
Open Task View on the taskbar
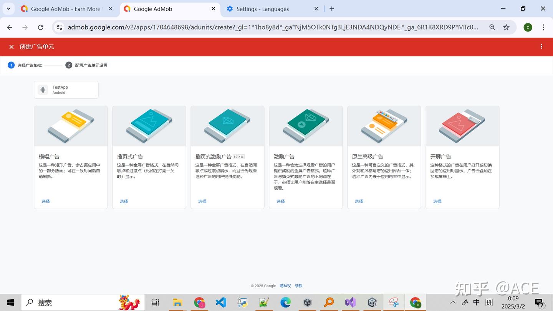[x=156, y=303]
